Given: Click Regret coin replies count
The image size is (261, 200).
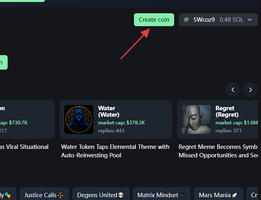Looking at the screenshot, I should 228,130.
